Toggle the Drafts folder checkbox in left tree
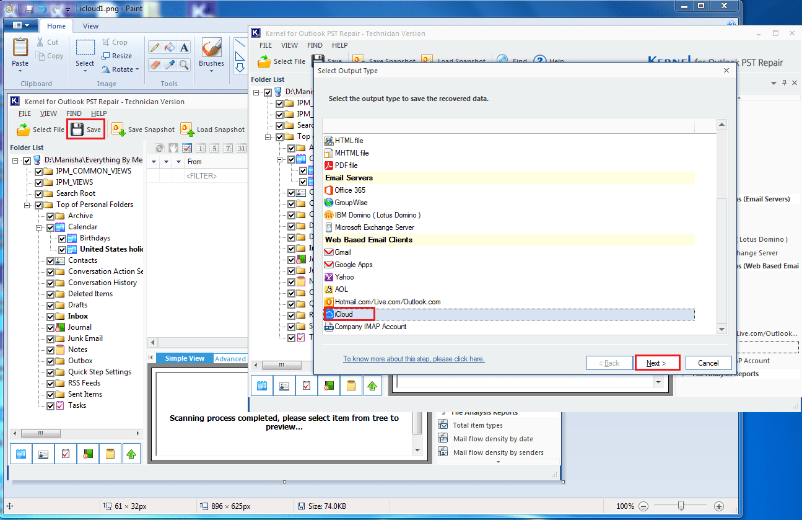This screenshot has height=520, width=802. point(50,305)
